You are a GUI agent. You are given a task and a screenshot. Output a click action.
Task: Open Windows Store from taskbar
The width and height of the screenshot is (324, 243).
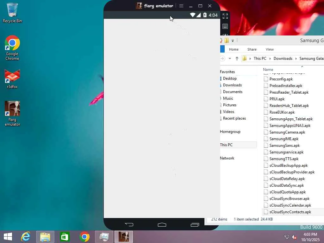pos(65,237)
